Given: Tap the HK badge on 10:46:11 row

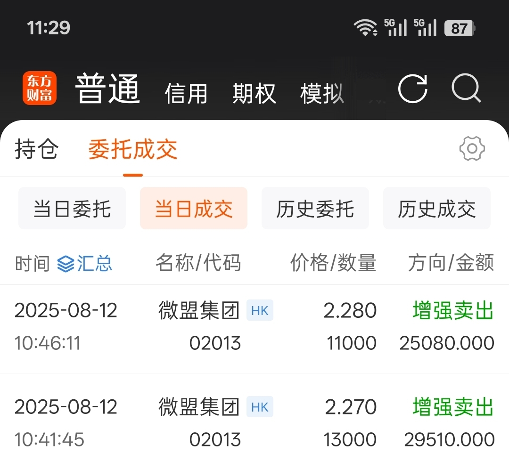Looking at the screenshot, I should pos(260,310).
